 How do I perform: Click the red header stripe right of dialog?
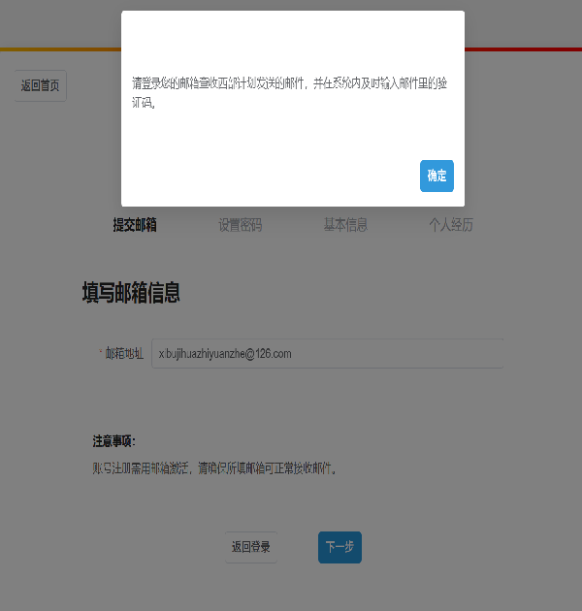coord(524,48)
